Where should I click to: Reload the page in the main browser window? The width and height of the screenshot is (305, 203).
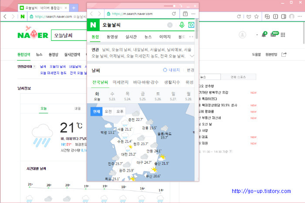click(x=239, y=17)
